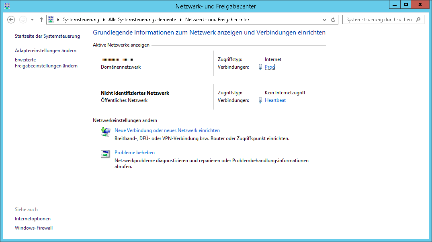
Task: Refresh the address bar location
Action: tap(333, 20)
